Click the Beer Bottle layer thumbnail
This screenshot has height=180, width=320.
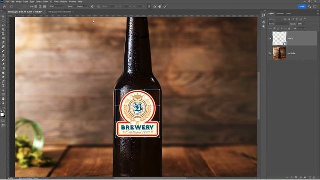[x=279, y=53]
